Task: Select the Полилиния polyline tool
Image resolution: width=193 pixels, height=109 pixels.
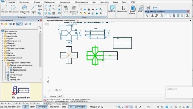Action: [x=14, y=9]
